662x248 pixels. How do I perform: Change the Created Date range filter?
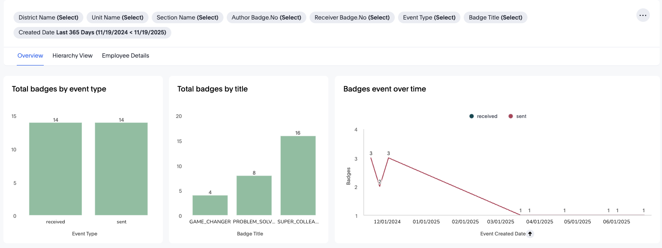(x=92, y=33)
